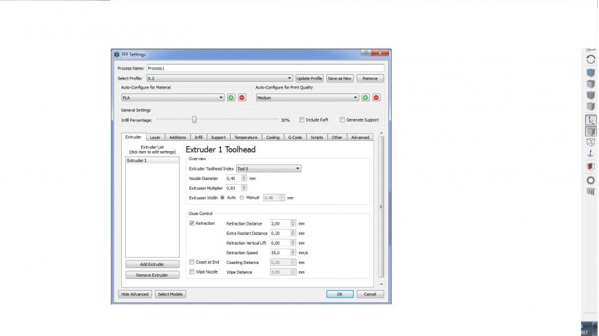Select the Auto extrusion width radio
Screen dimensions: 599x336
pyautogui.click(x=222, y=198)
